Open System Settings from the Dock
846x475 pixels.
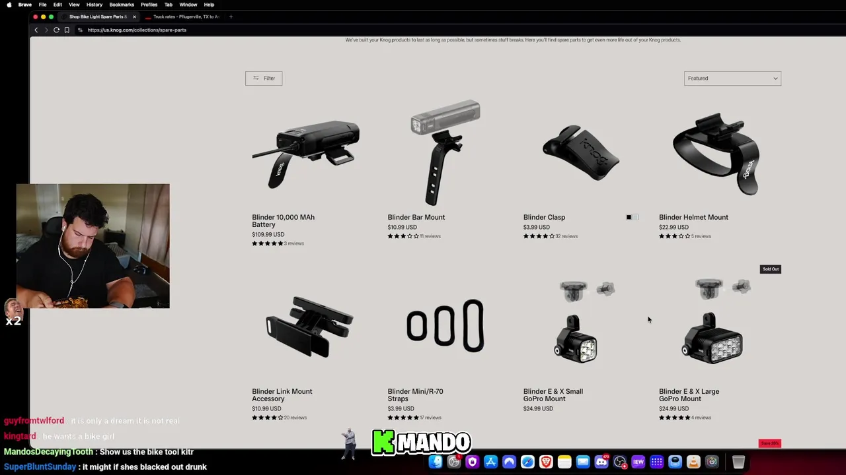[453, 462]
